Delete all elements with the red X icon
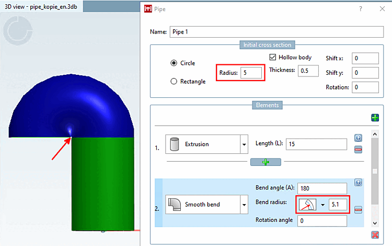Image resolution: width=392 pixels, height=246 pixels. click(375, 234)
